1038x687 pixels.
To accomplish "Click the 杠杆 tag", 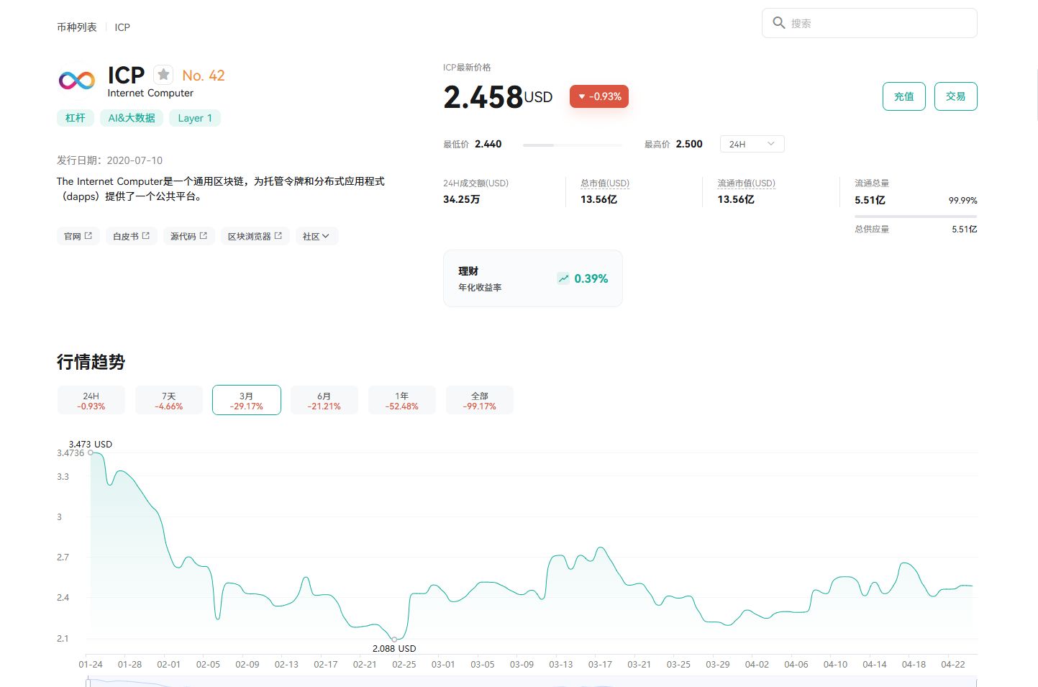I will [76, 118].
